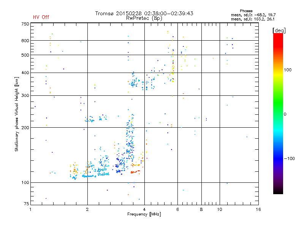The height and width of the screenshot is (228, 304).
Task: Click the "4" tick on frequency axis
Action: (144, 209)
